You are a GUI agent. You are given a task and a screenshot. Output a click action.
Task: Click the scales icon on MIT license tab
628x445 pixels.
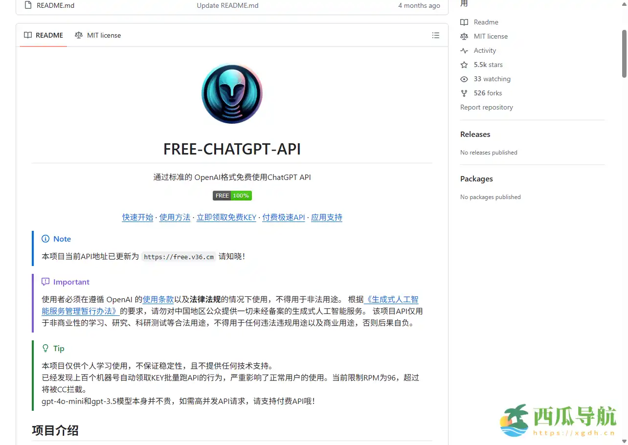pyautogui.click(x=78, y=35)
